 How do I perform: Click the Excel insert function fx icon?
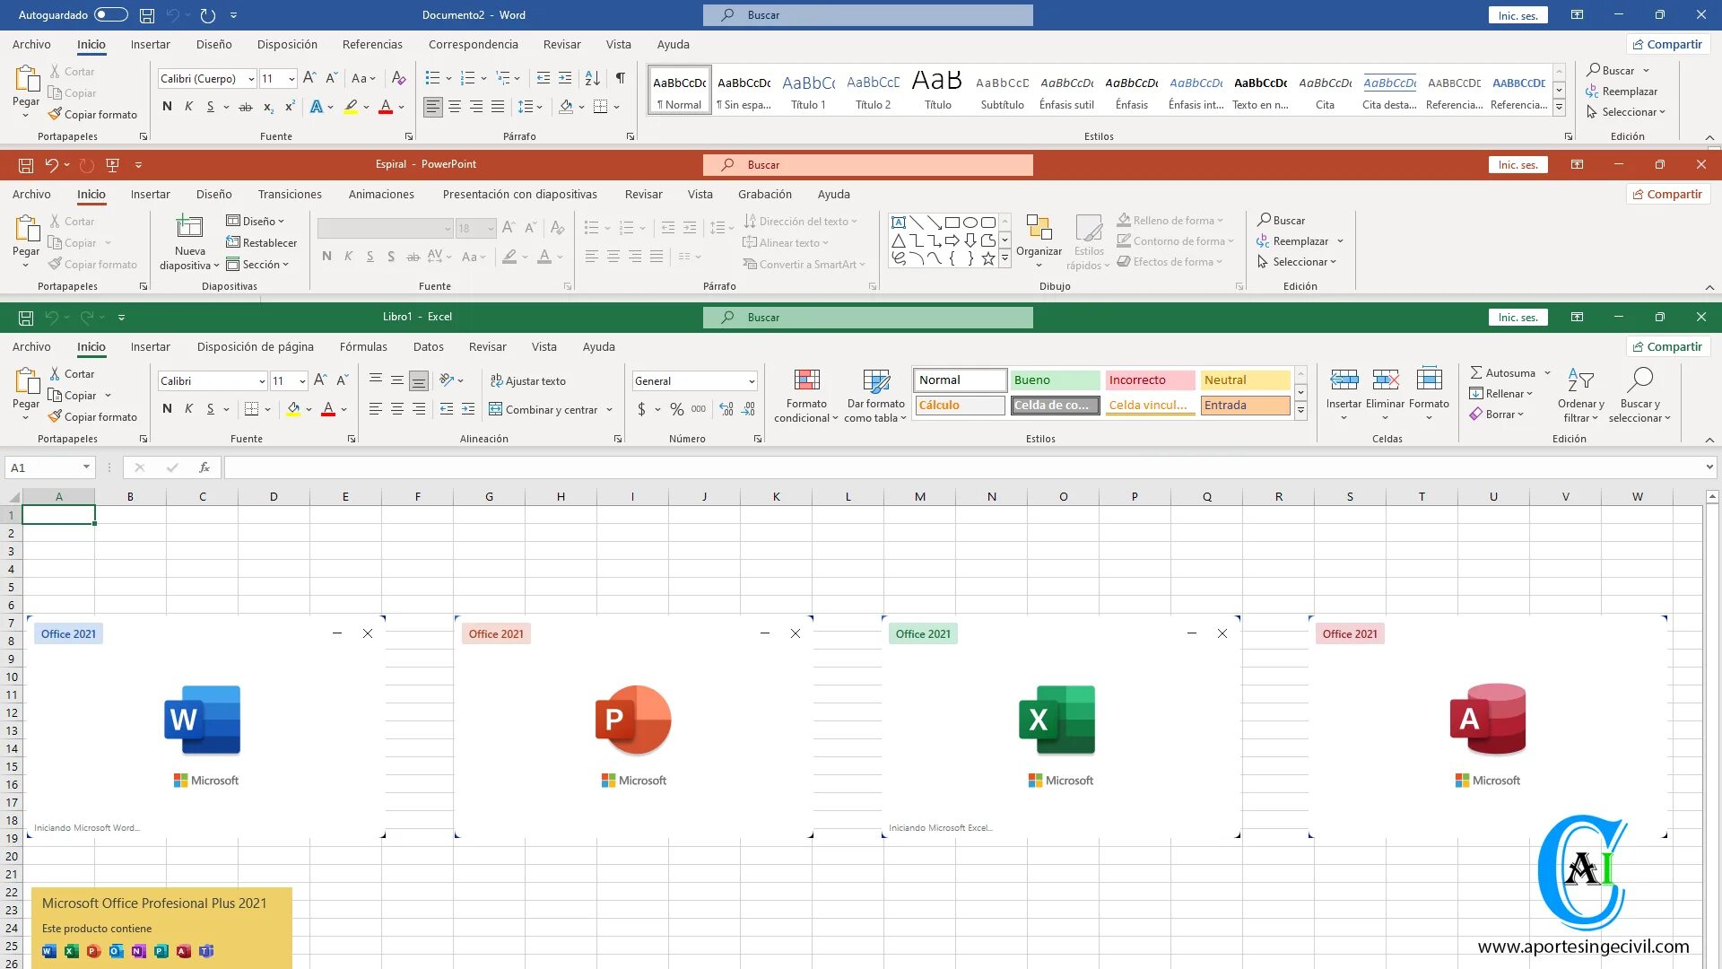point(204,467)
